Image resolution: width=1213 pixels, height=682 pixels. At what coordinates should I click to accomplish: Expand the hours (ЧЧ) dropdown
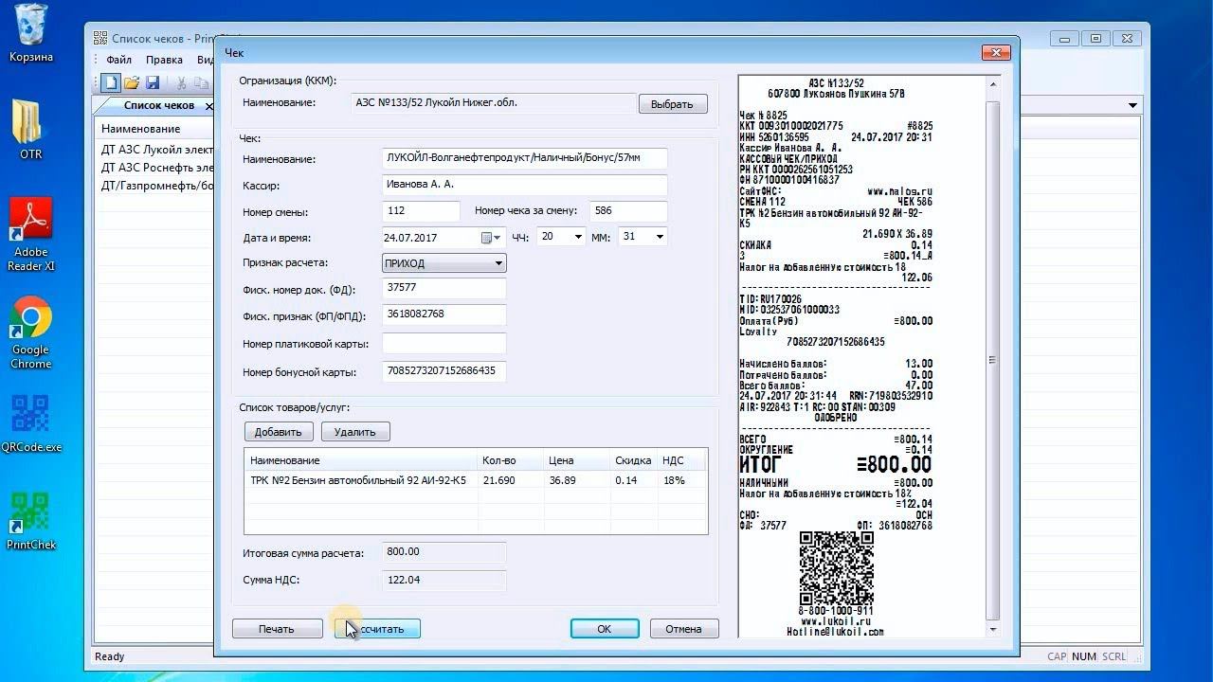pyautogui.click(x=577, y=237)
